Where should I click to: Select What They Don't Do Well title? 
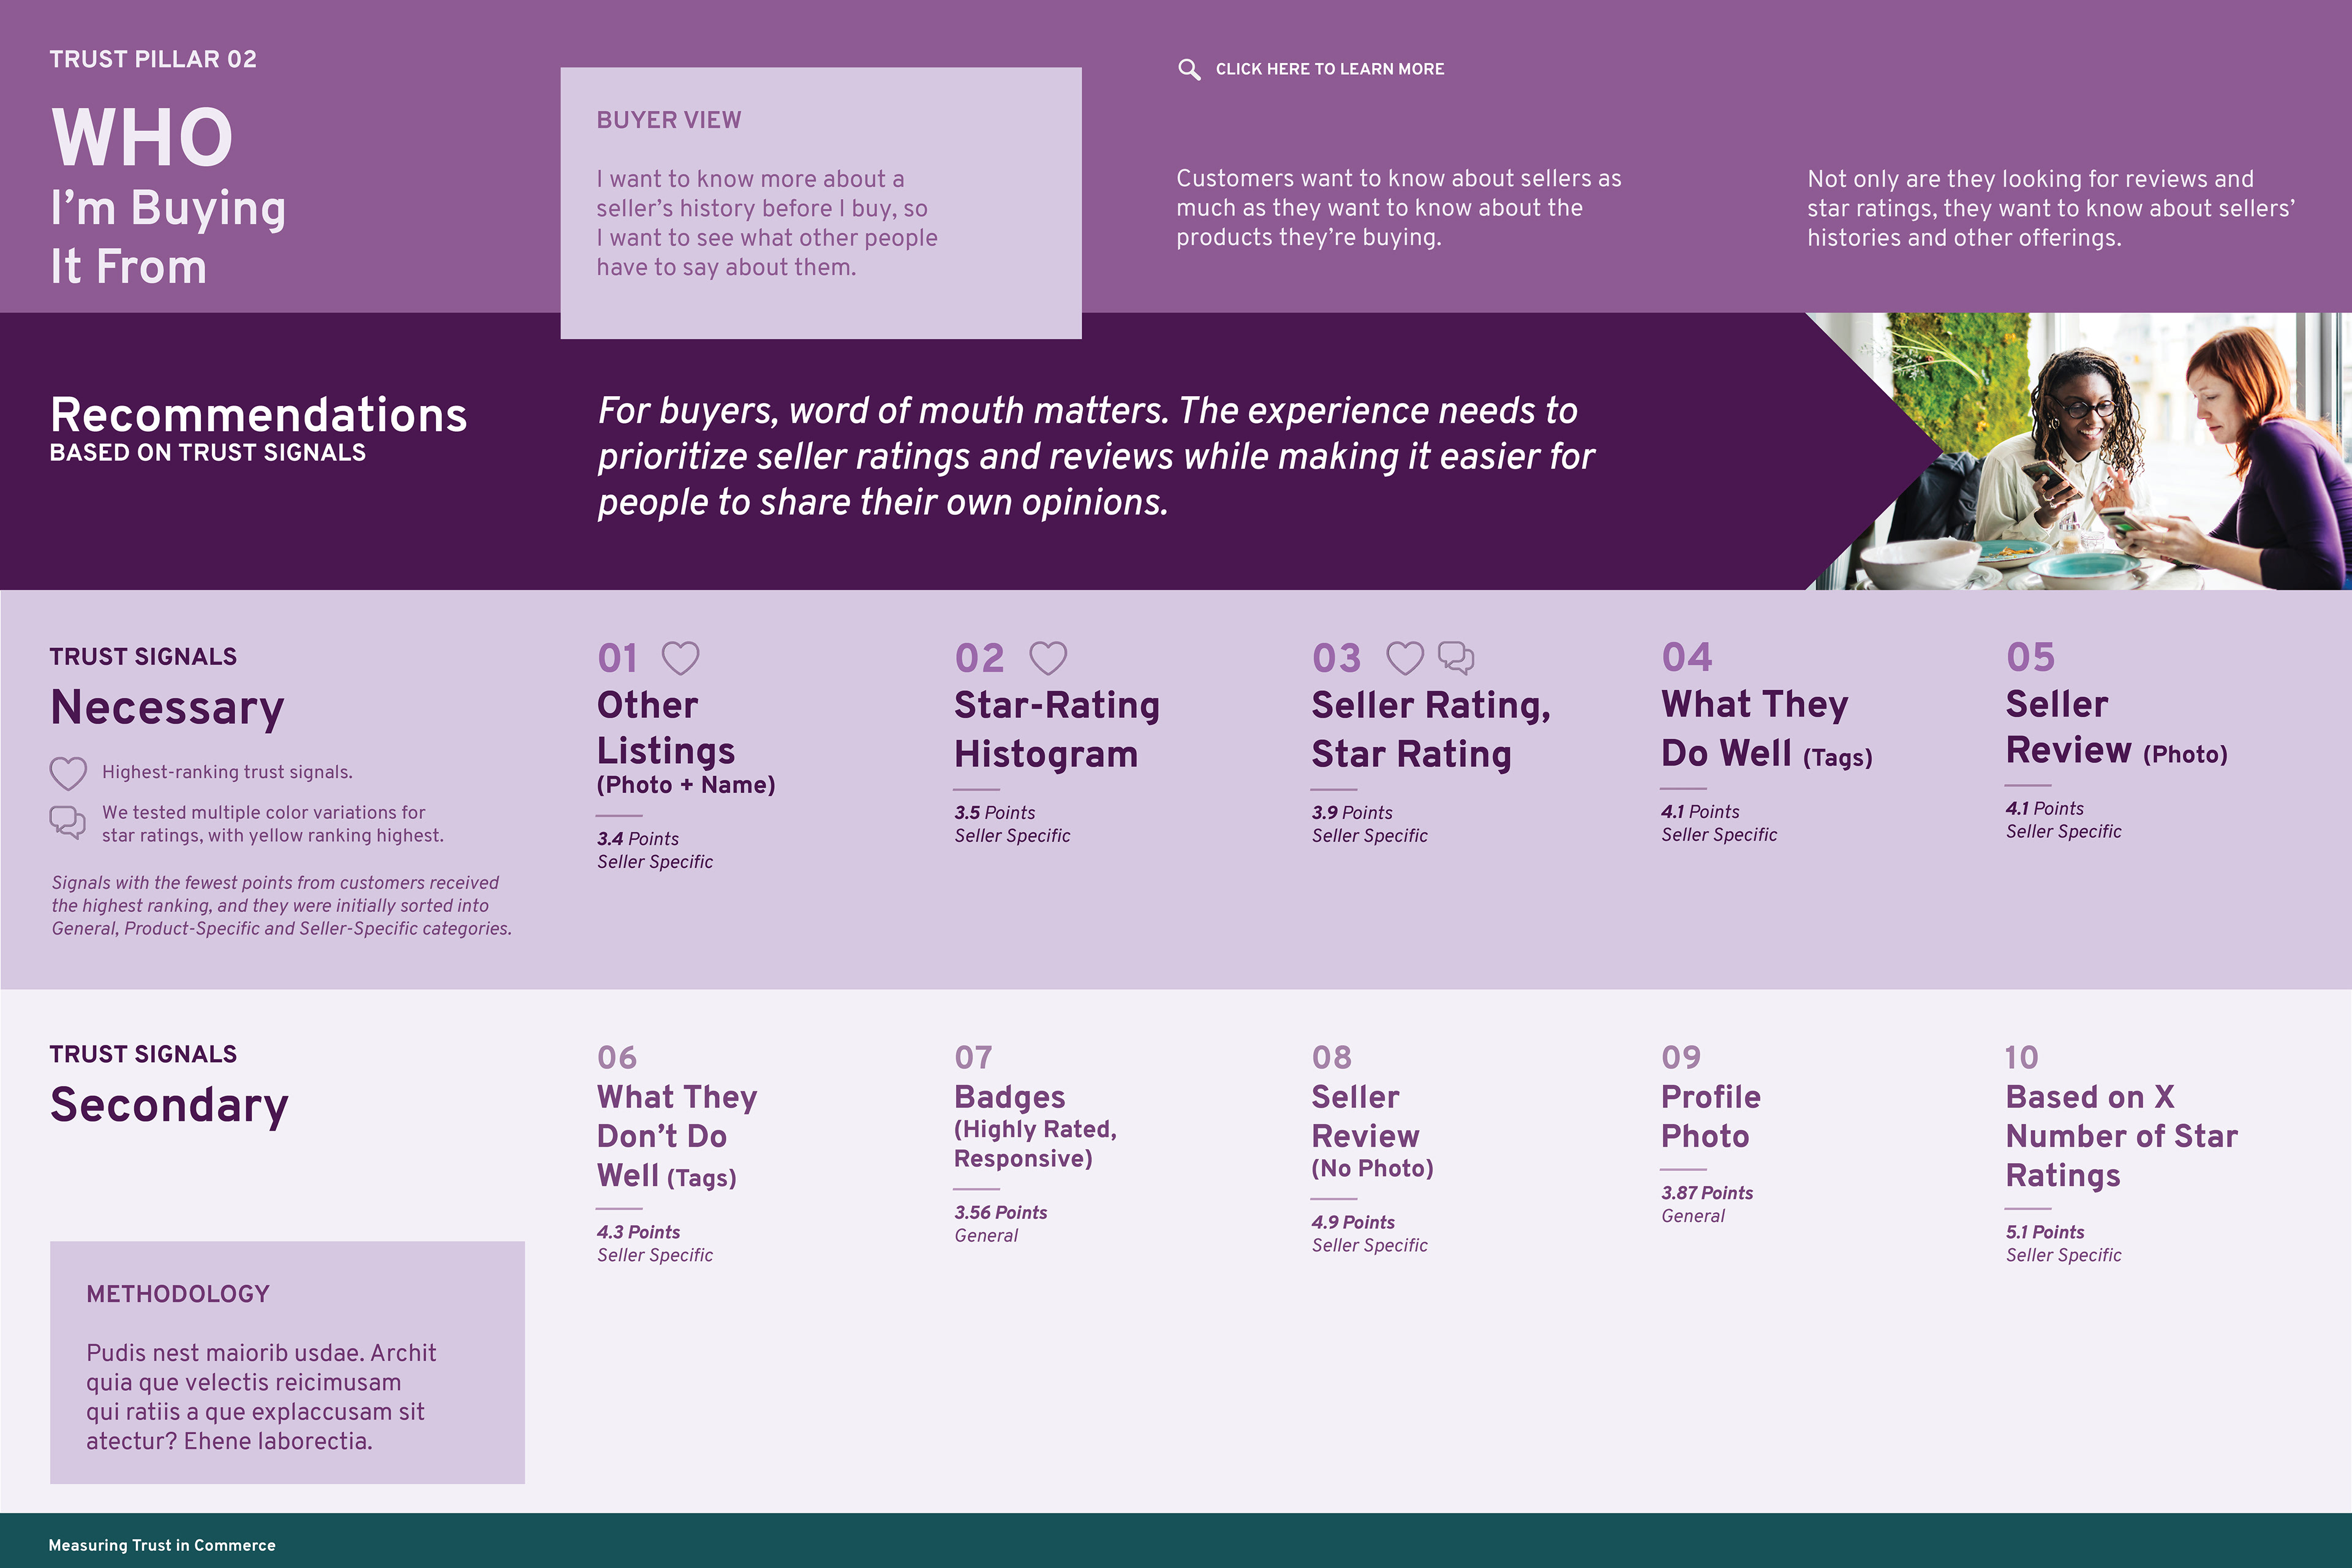coord(677,1136)
